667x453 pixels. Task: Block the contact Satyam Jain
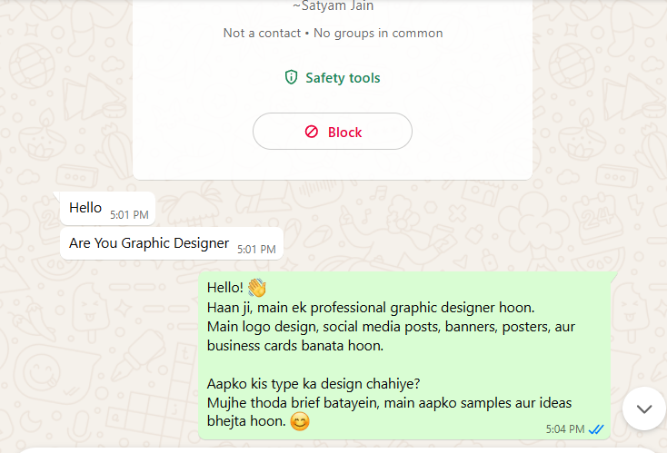[x=333, y=132]
